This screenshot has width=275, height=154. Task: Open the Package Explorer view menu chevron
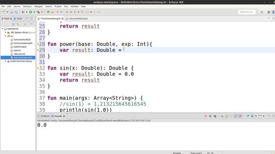(x=31, y=24)
